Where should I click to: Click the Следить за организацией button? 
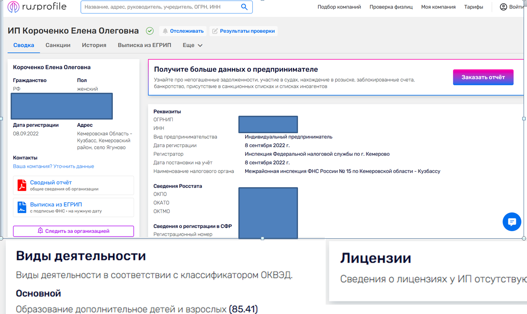click(x=74, y=231)
